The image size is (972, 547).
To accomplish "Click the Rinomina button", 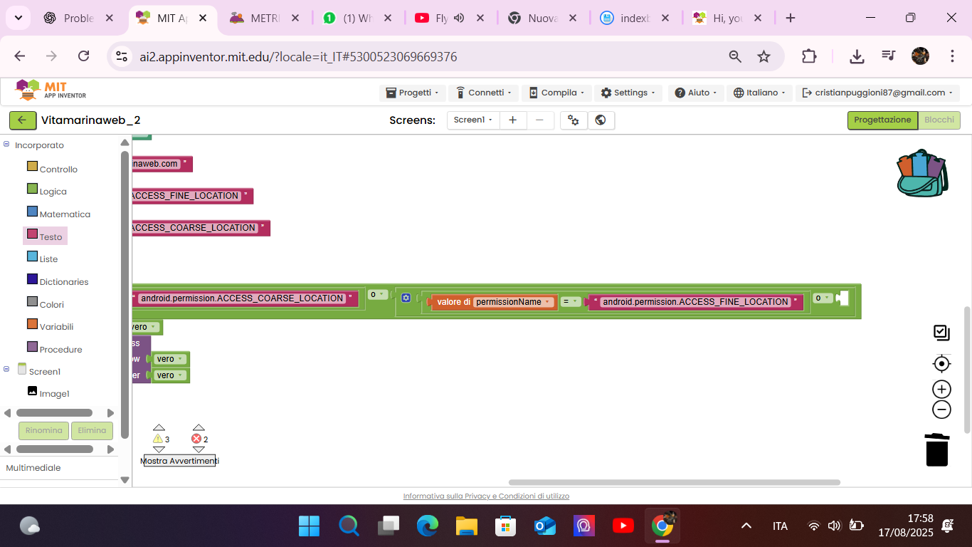I will [x=43, y=431].
